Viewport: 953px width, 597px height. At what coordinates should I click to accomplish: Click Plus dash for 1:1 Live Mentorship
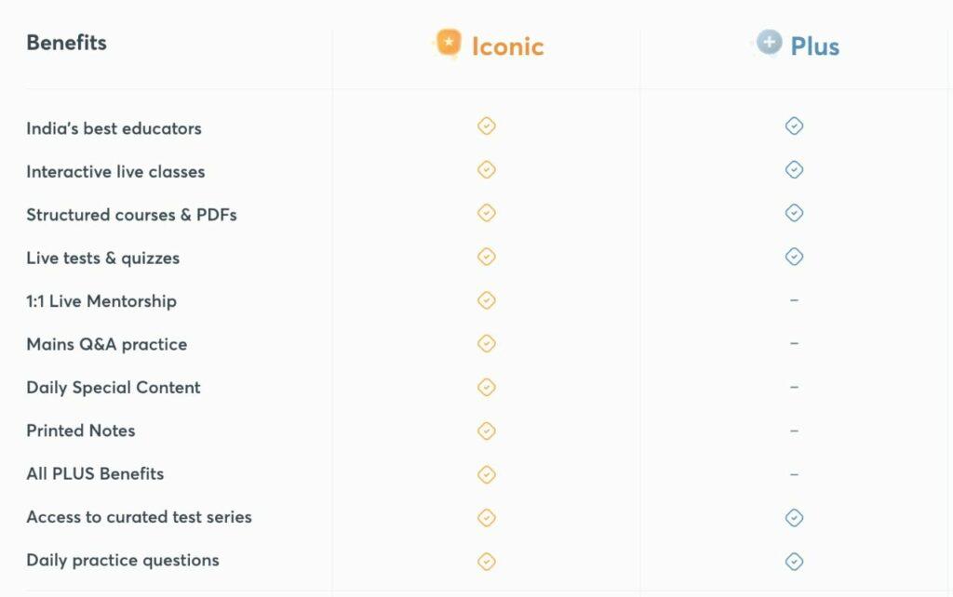tap(794, 300)
